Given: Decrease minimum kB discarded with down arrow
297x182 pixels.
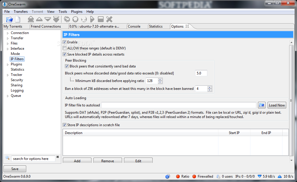Looking at the screenshot, I should 160,82.
